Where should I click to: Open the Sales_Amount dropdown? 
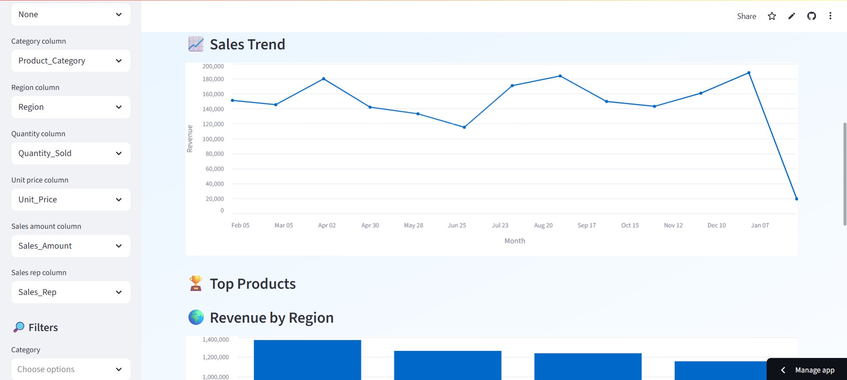click(x=71, y=246)
